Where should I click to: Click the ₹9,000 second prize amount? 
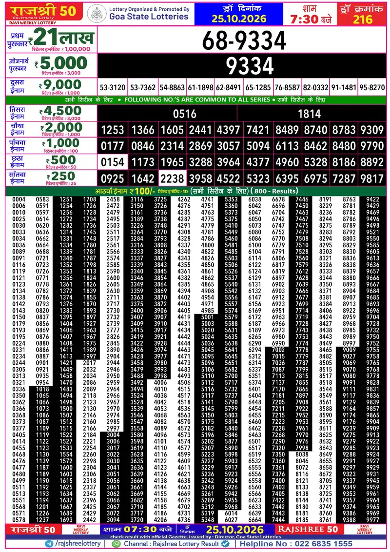tap(60, 84)
